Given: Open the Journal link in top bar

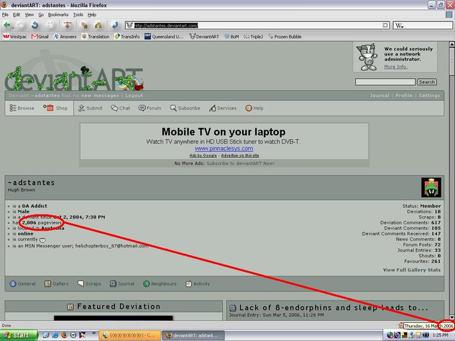Looking at the screenshot, I should pos(379,96).
